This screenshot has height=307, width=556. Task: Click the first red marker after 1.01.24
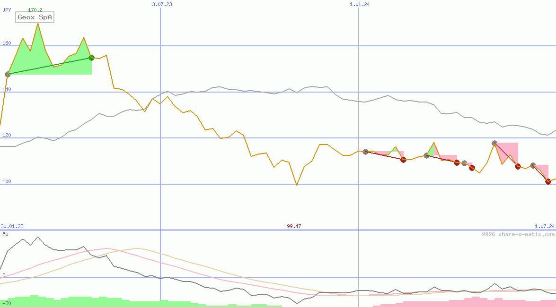click(403, 160)
